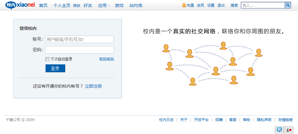The image size is (298, 134).
Task: Expand the 应用 dropdown menu
Action: coord(104,5)
